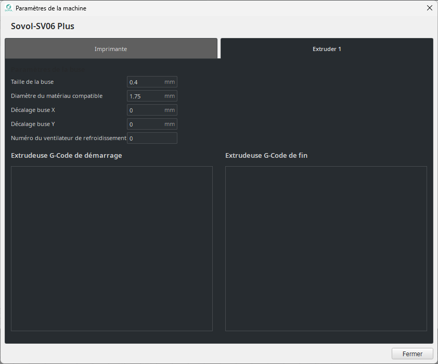Click the Taille de la buse field

[152, 82]
